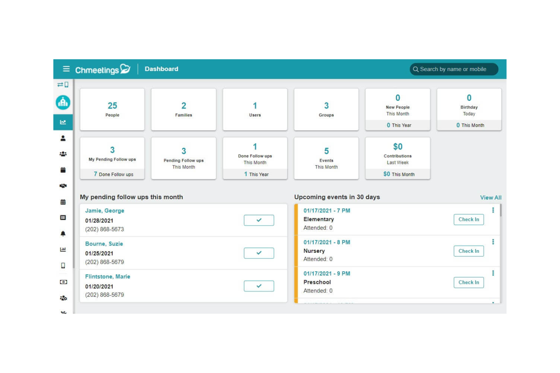
Task: Open the 01/17/2021 - 9 PM event link
Action: tap(327, 274)
